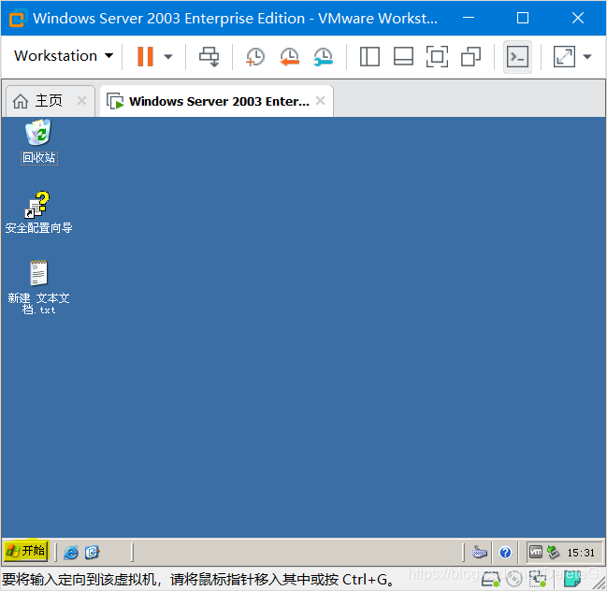Take a snapshot of the virtual machine
The image size is (607, 591).
point(254,56)
